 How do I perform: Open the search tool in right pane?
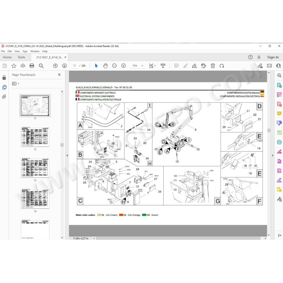[x=279, y=76]
